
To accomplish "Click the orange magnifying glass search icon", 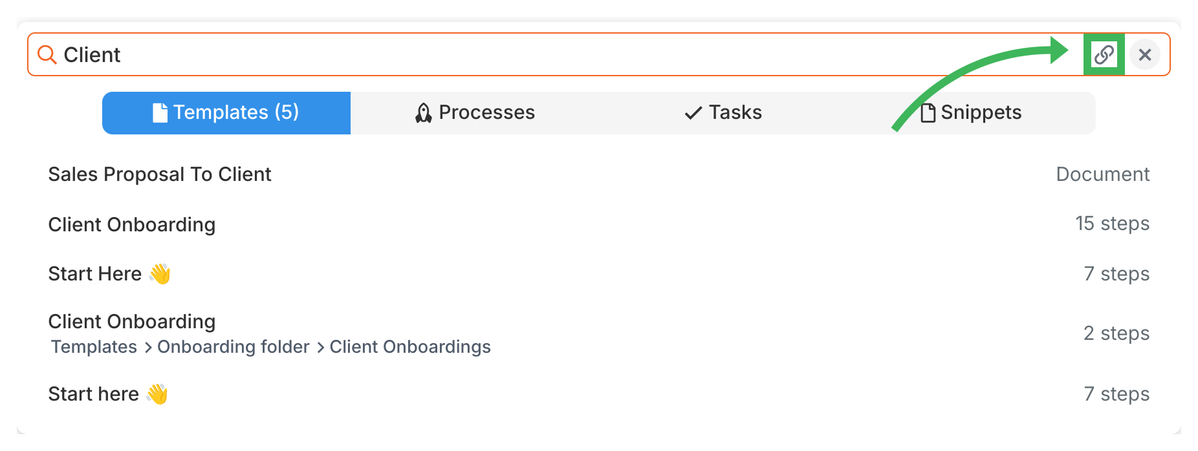I will 47,54.
